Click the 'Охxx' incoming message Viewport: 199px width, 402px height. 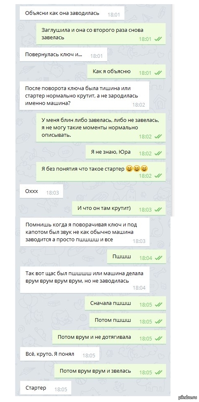click(x=42, y=191)
